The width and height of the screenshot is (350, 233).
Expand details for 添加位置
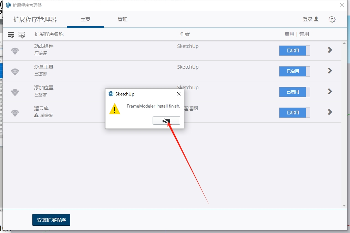[x=330, y=91]
